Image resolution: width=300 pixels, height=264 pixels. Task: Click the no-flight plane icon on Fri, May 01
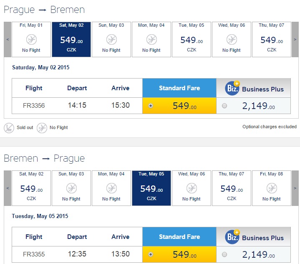point(31,39)
